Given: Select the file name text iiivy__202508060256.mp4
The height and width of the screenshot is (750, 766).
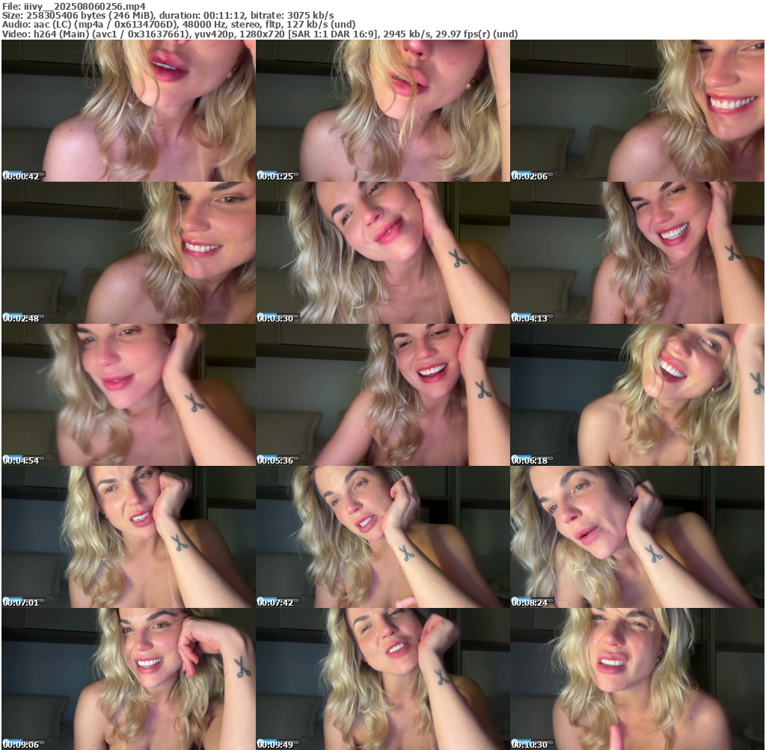Looking at the screenshot, I should 85,6.
